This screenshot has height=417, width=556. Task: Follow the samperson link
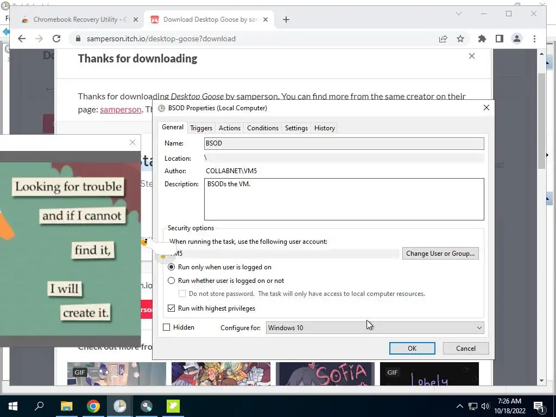point(121,110)
